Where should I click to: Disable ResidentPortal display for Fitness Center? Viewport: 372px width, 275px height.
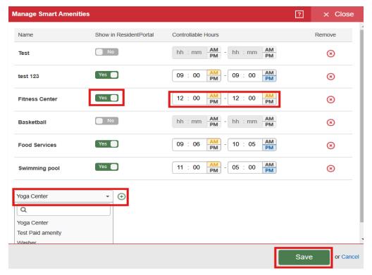tap(107, 98)
